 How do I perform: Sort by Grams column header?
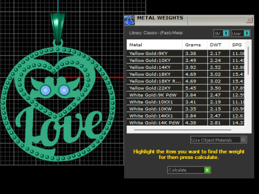click(x=195, y=45)
